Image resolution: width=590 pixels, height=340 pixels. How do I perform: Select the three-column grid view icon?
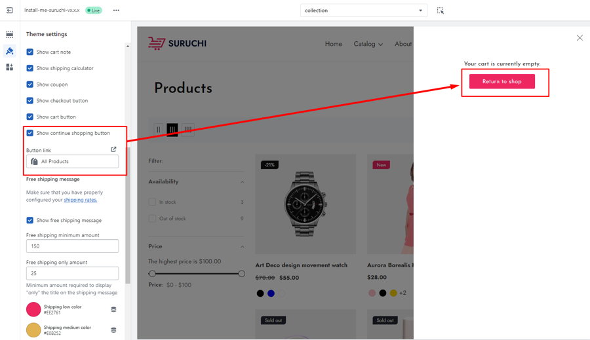172,130
